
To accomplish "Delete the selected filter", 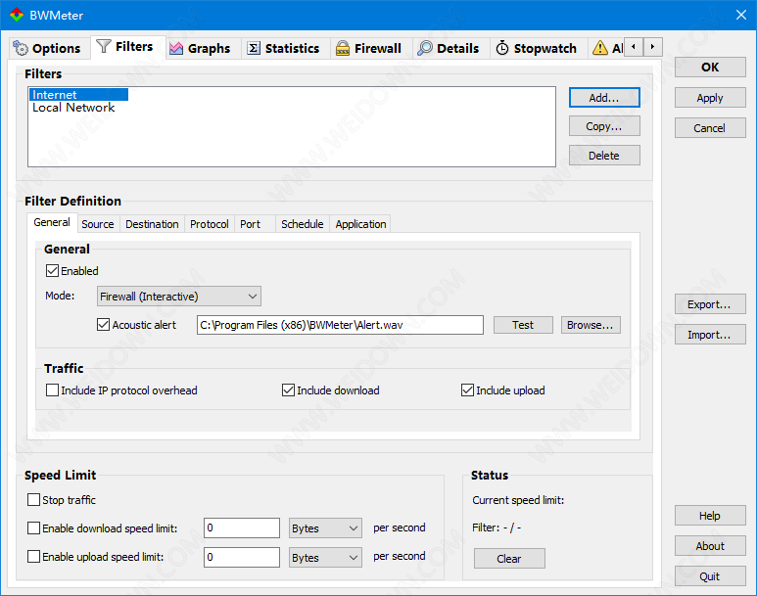I will pos(604,156).
